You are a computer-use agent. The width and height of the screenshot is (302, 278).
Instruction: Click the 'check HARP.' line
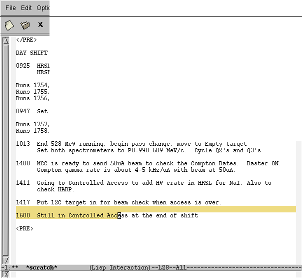point(55,189)
